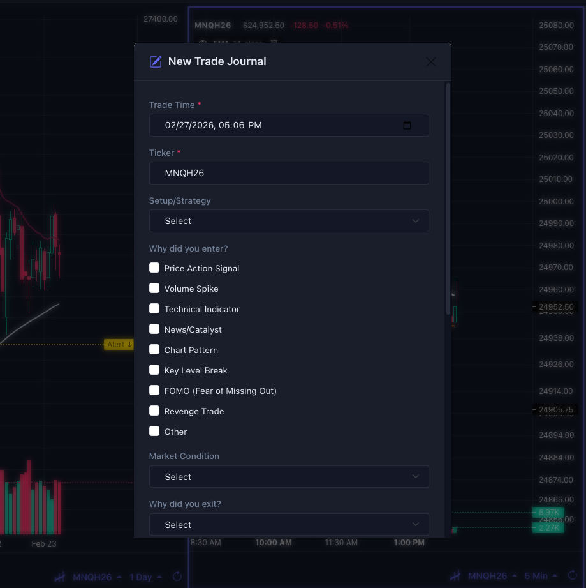Click the 25000.00 price axis label
Image resolution: width=586 pixels, height=588 pixels.
pos(556,201)
